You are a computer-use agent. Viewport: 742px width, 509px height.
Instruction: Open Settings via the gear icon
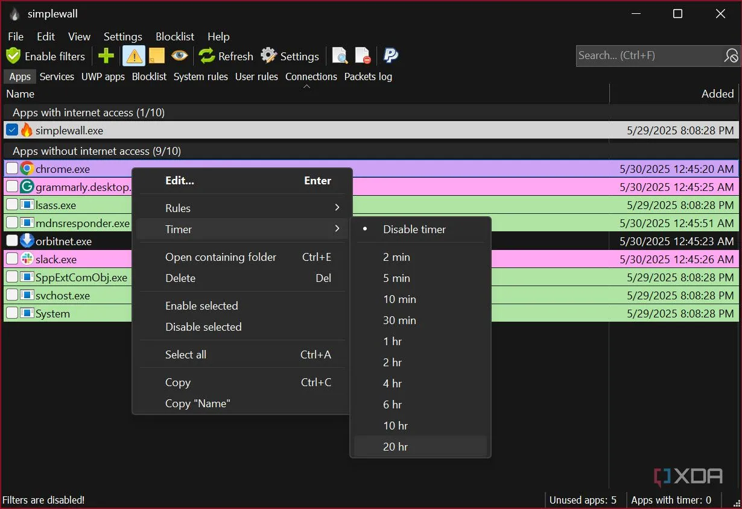click(269, 56)
